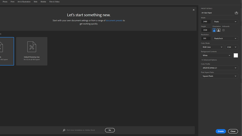242x136 pixels.
Task: Switch to the Art & Illustration tab
Action: pos(24,2)
